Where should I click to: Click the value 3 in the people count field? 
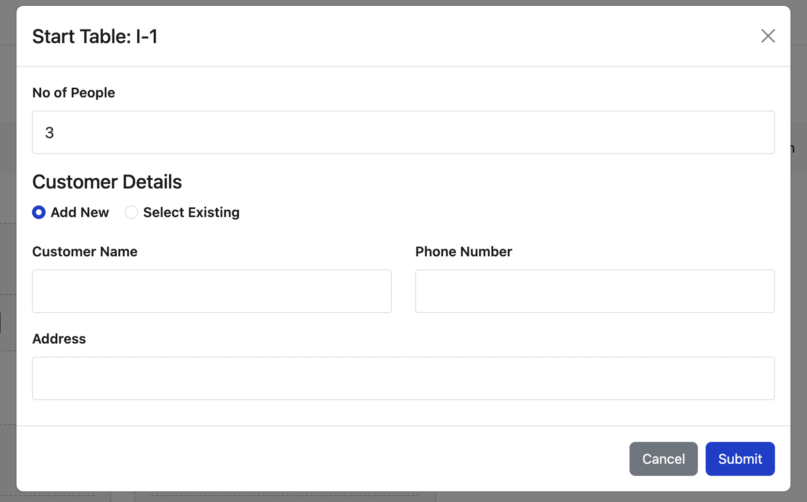(x=49, y=132)
